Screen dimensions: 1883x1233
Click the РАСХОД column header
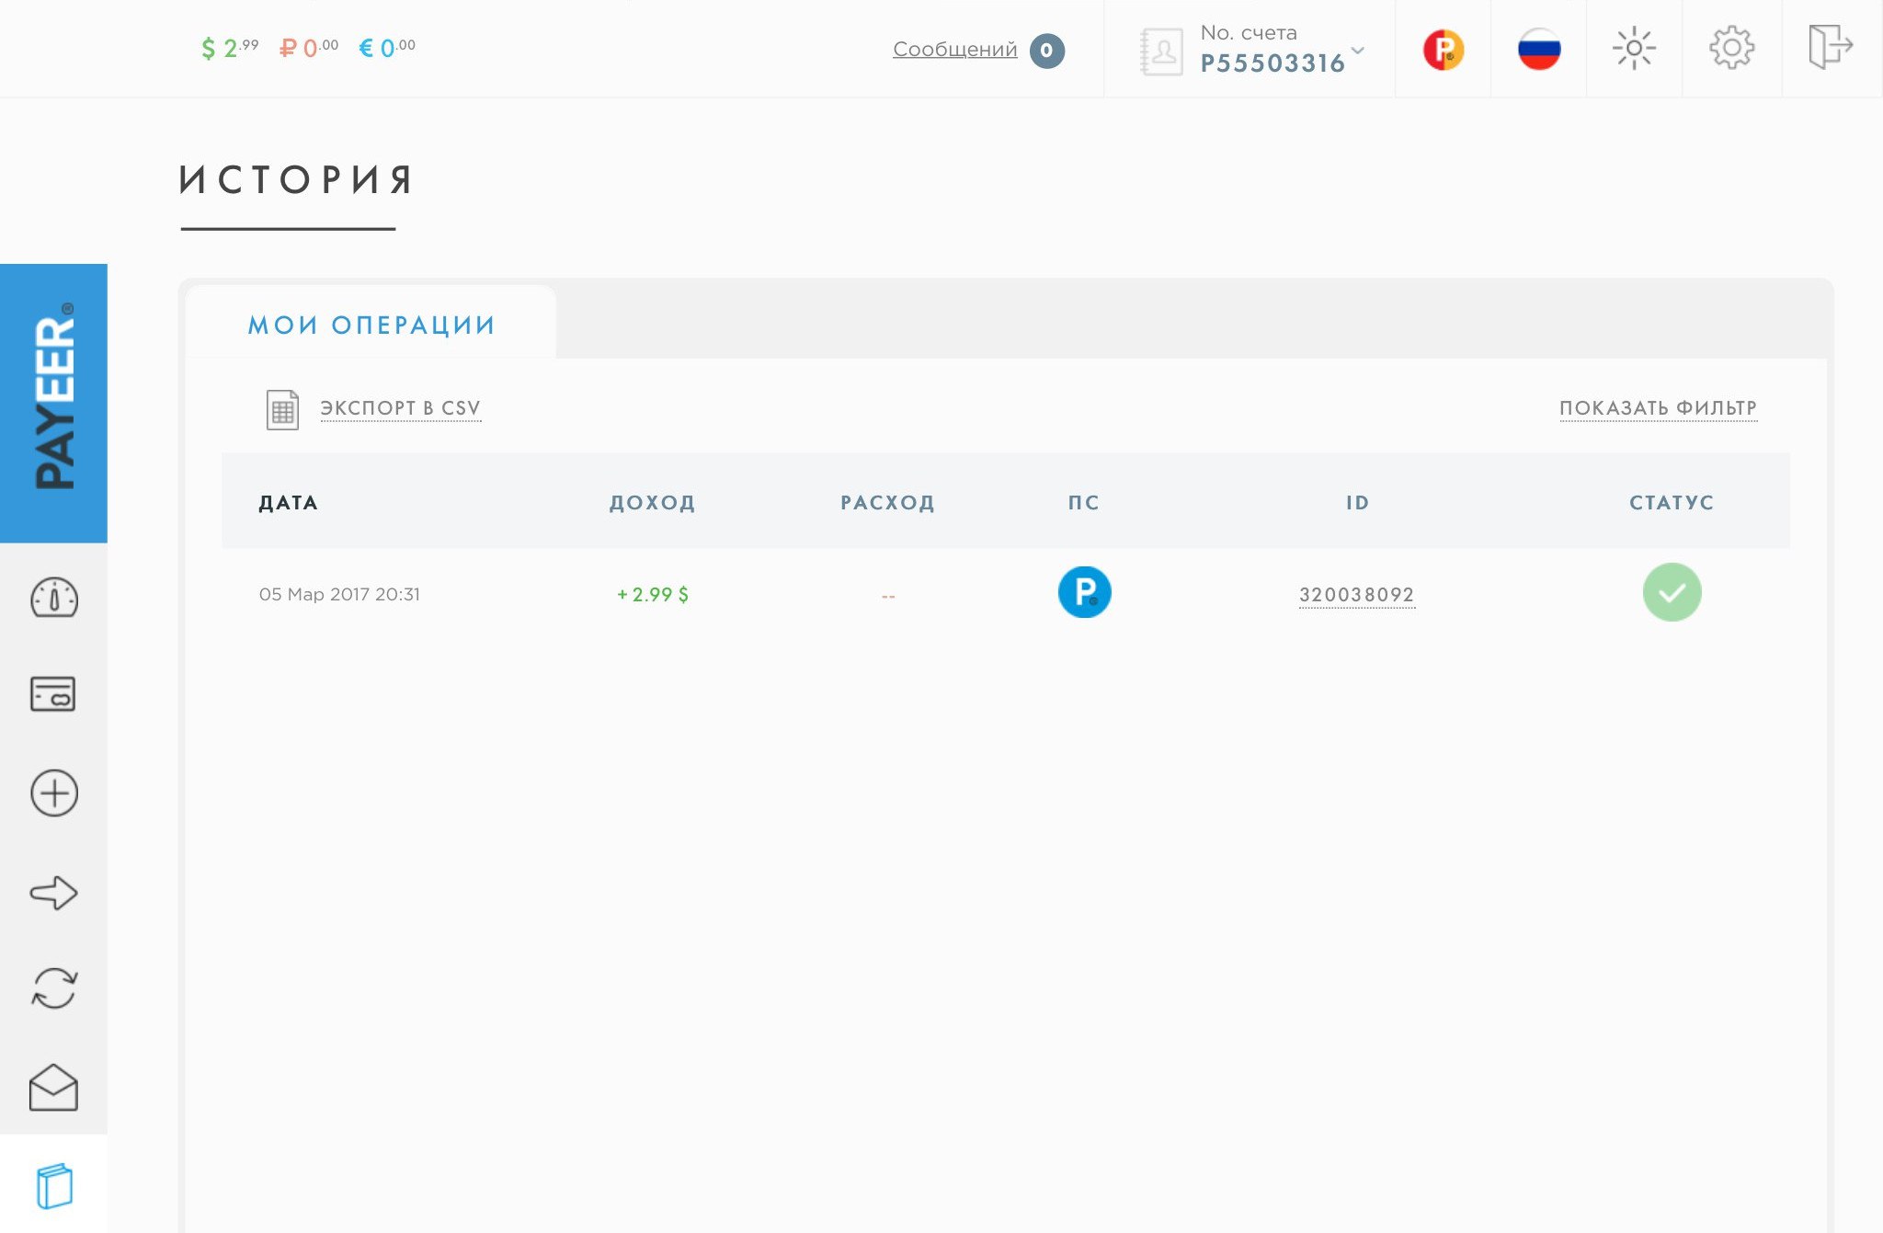click(888, 503)
